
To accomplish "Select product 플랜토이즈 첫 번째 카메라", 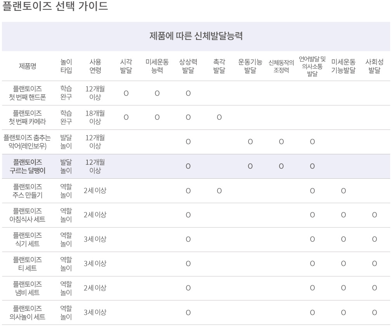I will click(x=28, y=117).
